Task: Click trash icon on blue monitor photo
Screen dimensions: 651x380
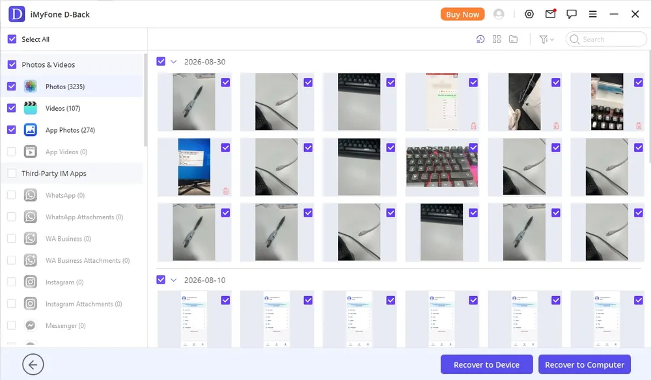Action: [225, 191]
